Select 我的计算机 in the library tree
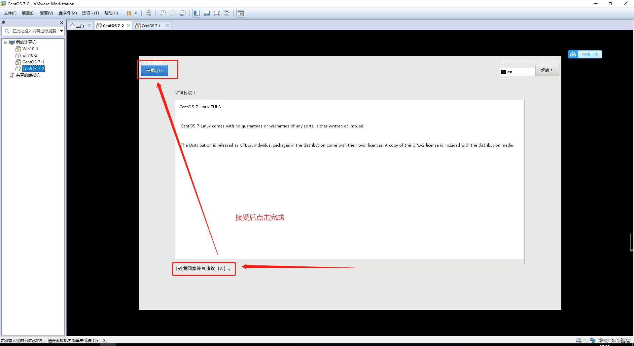The image size is (634, 346). 26,42
